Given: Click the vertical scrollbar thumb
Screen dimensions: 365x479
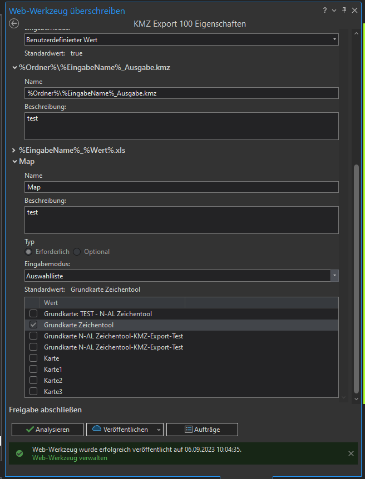Looking at the screenshot, I should pyautogui.click(x=357, y=278).
